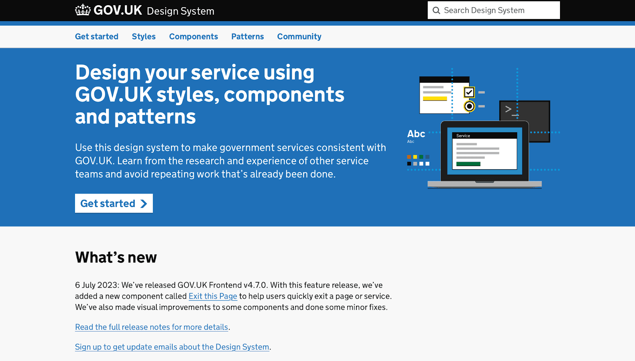Click the arrow chevron on Get started button
The image size is (635, 361).
(x=144, y=204)
